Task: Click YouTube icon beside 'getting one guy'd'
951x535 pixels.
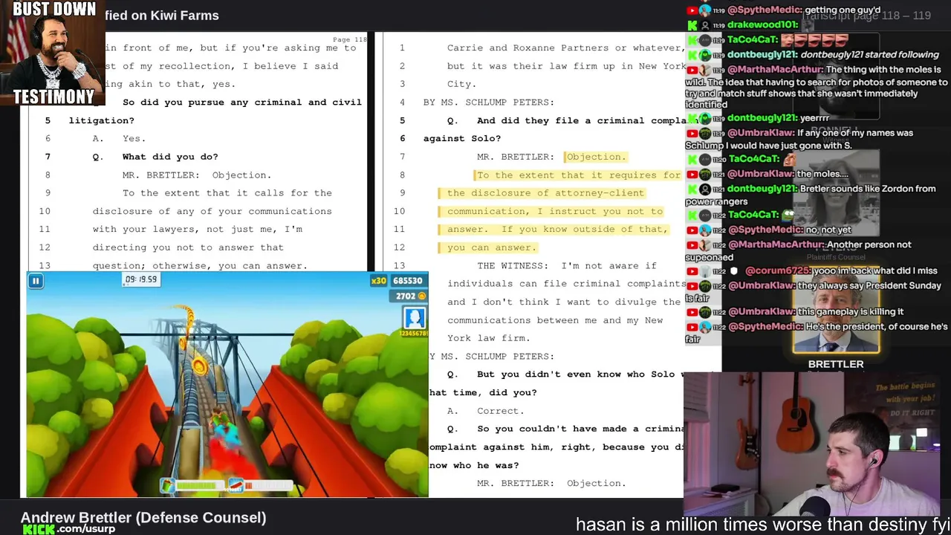Action: point(692,10)
